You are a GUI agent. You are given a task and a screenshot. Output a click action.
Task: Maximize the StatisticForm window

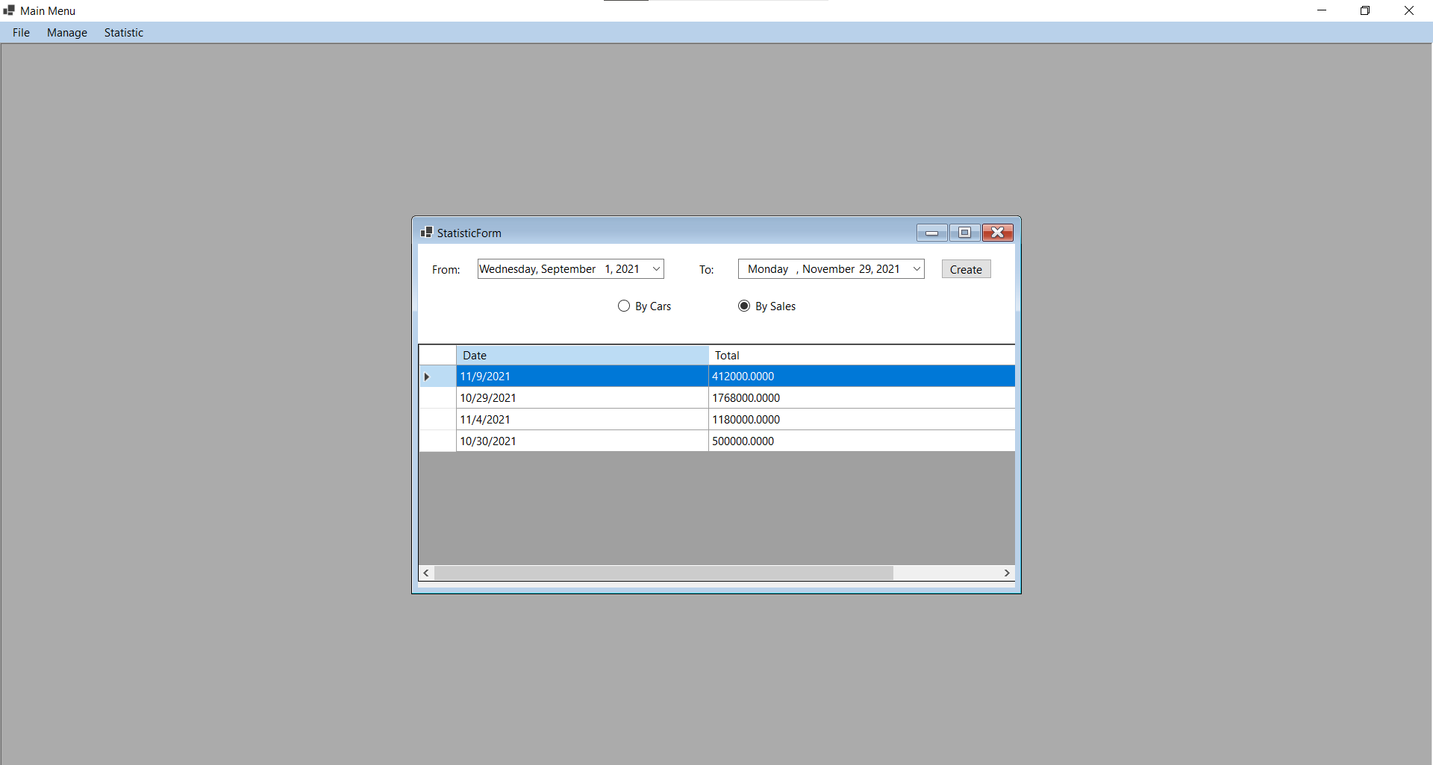[x=964, y=233]
